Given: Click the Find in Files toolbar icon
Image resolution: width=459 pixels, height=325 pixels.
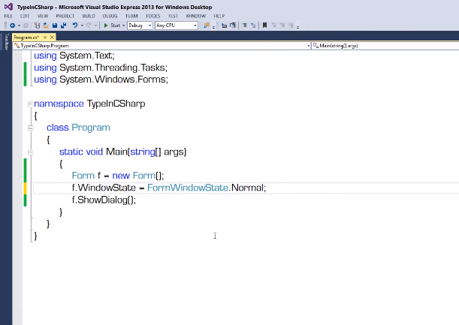Looking at the screenshot, I should [x=207, y=26].
